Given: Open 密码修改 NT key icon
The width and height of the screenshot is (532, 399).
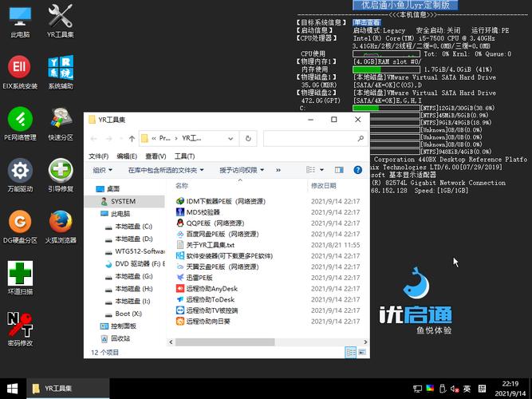Looking at the screenshot, I should click(20, 330).
